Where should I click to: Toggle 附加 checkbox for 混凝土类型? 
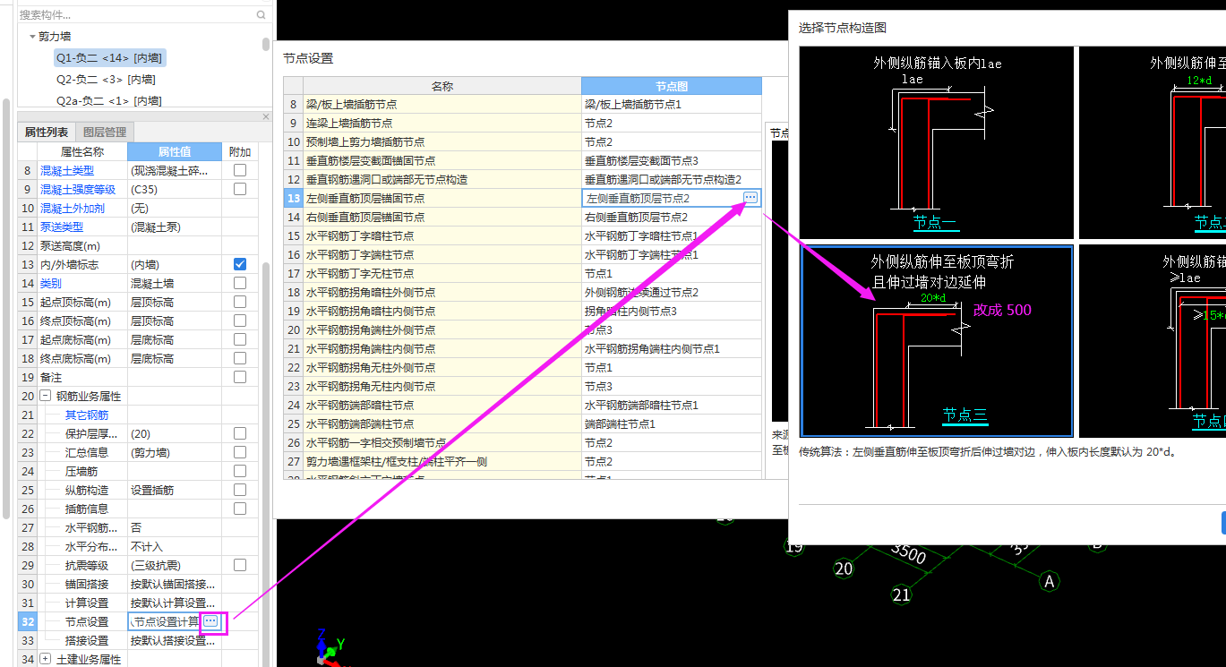pos(240,170)
